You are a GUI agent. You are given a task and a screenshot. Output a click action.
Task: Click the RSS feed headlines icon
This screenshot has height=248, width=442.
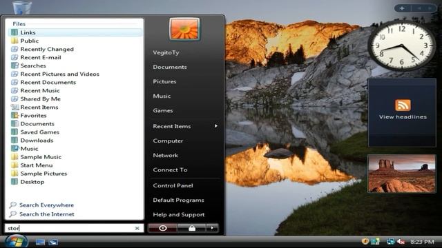pos(403,105)
